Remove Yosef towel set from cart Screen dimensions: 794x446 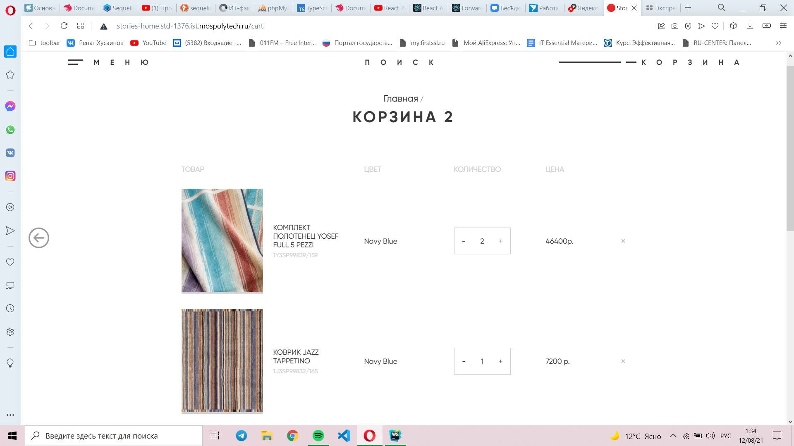point(623,241)
